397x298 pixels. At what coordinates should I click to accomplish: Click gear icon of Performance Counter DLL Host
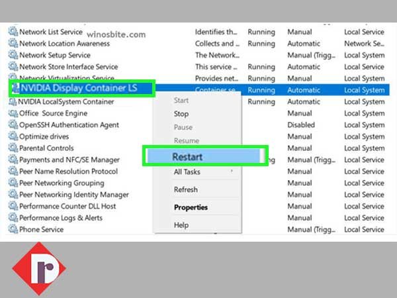(x=13, y=206)
